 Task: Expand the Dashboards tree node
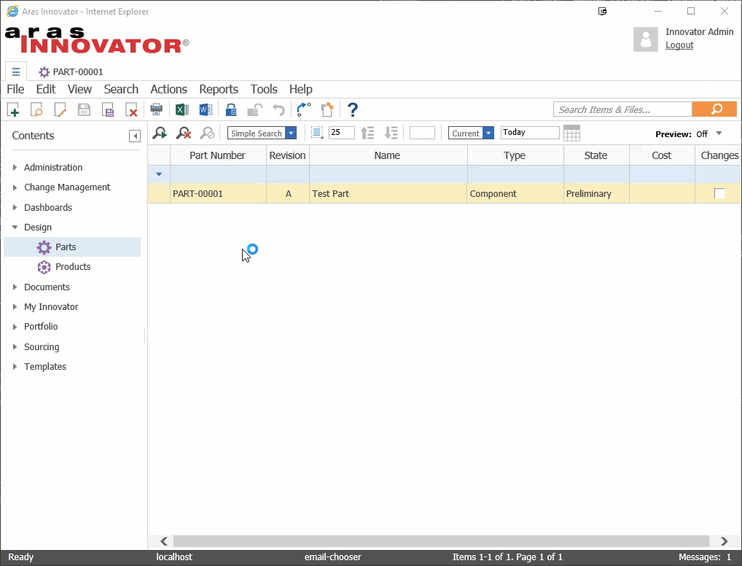[15, 207]
